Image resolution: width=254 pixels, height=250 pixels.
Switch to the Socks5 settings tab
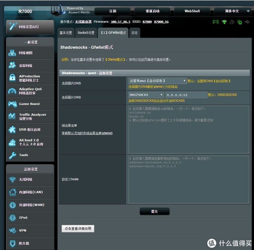coord(86,33)
